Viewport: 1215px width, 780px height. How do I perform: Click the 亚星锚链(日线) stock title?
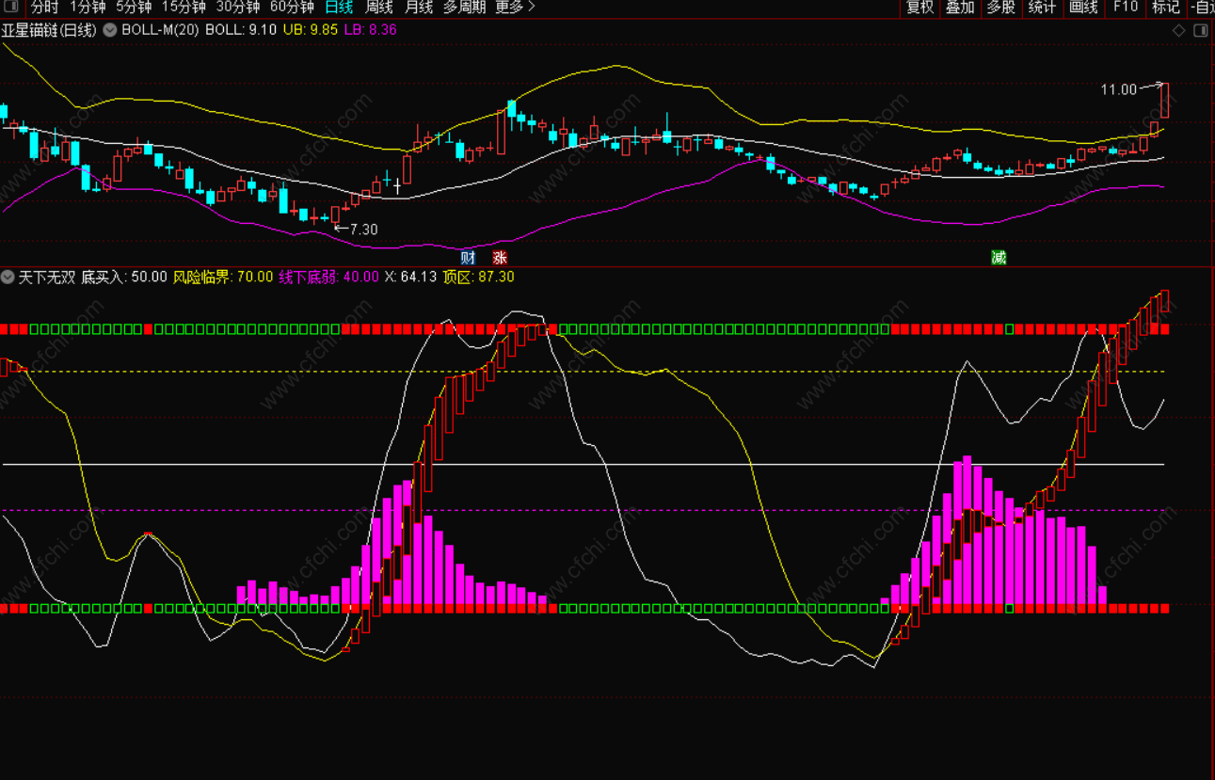click(49, 30)
